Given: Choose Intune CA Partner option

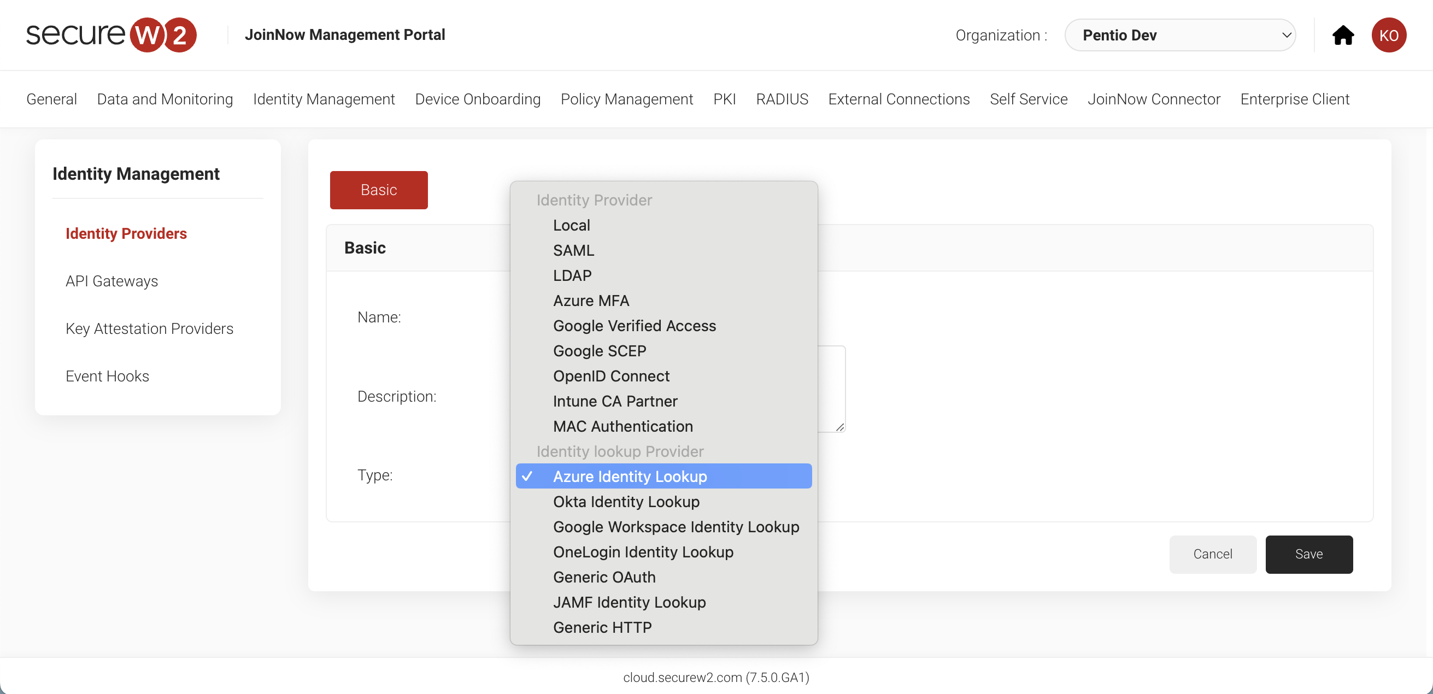Looking at the screenshot, I should (x=663, y=401).
